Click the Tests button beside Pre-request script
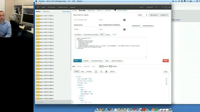The width and height of the screenshot is (200, 112). (107, 61)
